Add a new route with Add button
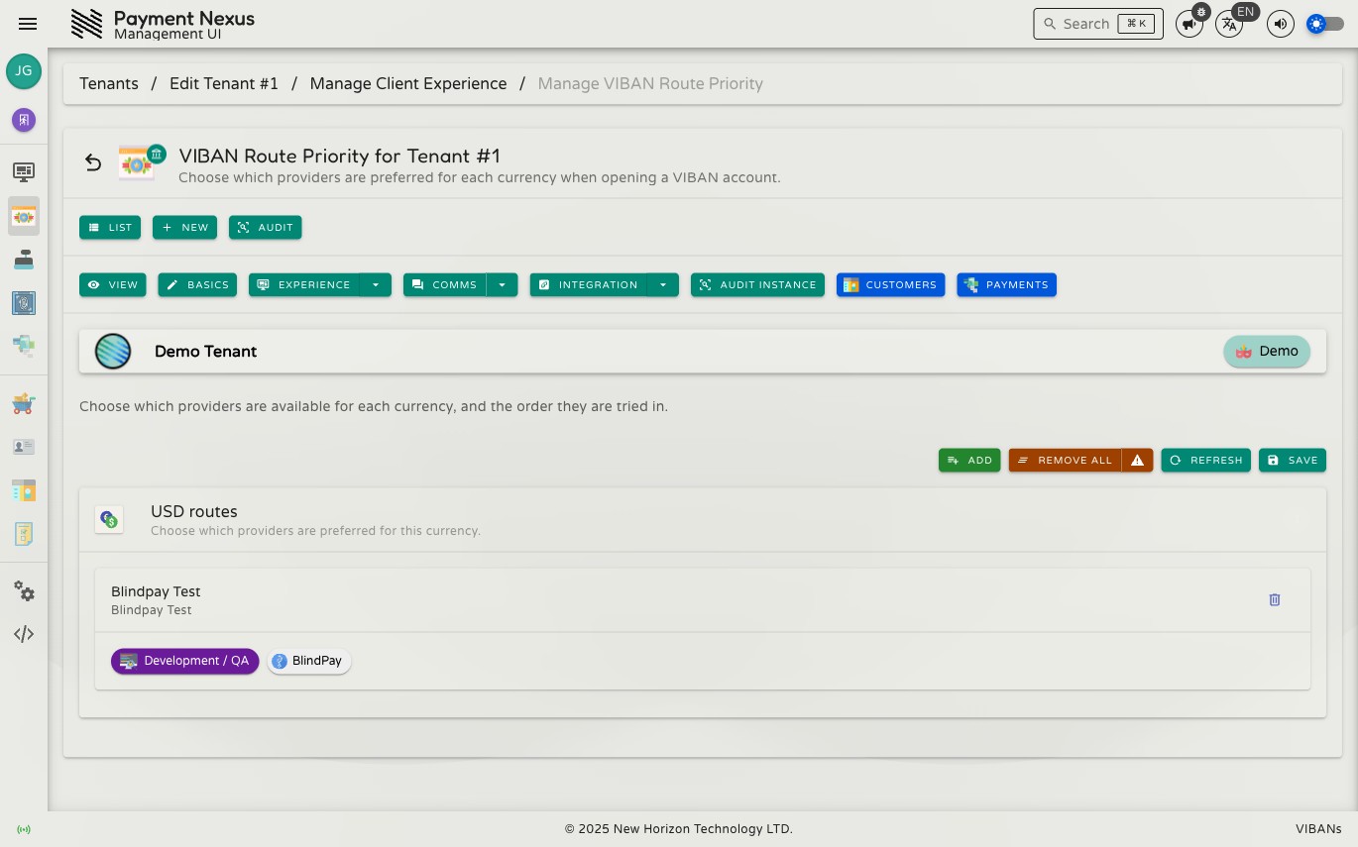Screen dimensions: 1358x847 tap(969, 460)
